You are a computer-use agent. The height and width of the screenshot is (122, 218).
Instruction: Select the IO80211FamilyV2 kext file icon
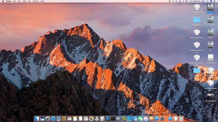(197, 45)
